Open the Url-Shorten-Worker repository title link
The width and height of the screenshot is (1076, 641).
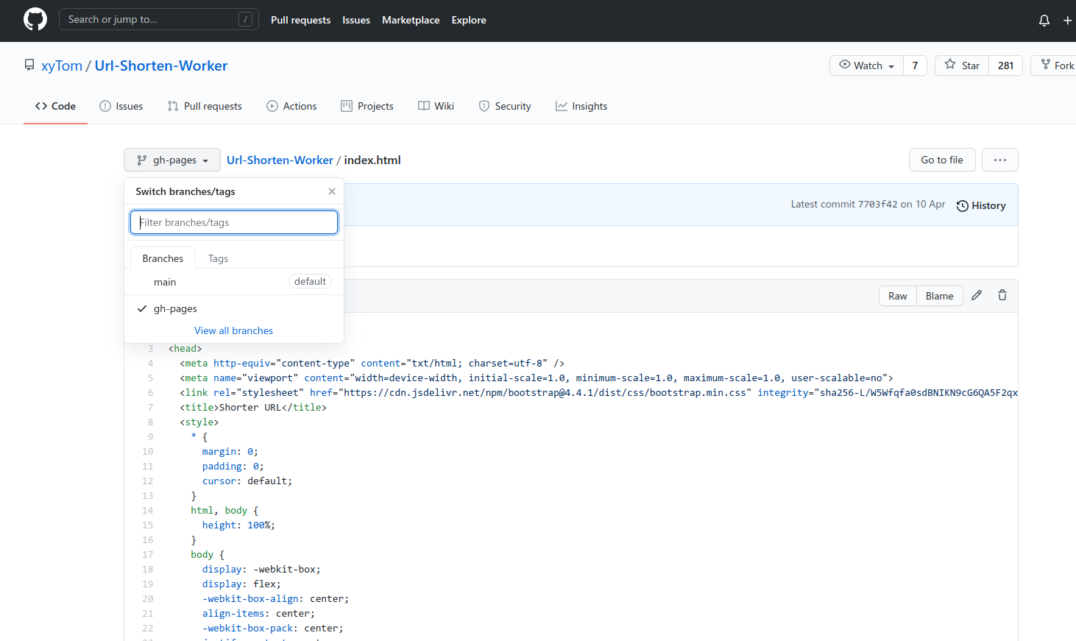[161, 65]
